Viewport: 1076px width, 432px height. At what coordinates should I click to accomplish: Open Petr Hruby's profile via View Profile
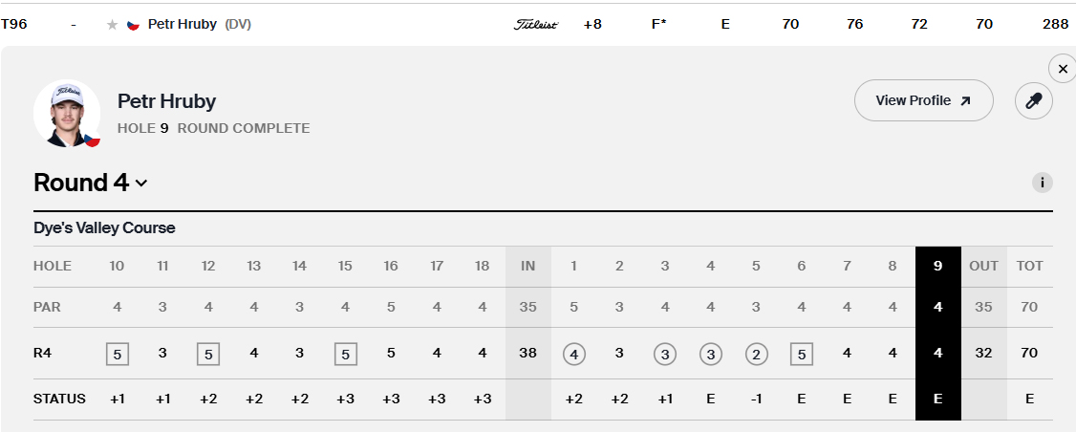(x=914, y=100)
